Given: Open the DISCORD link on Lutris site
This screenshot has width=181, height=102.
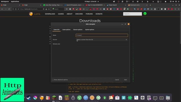Looking at the screenshot, I should click(x=79, y=14).
